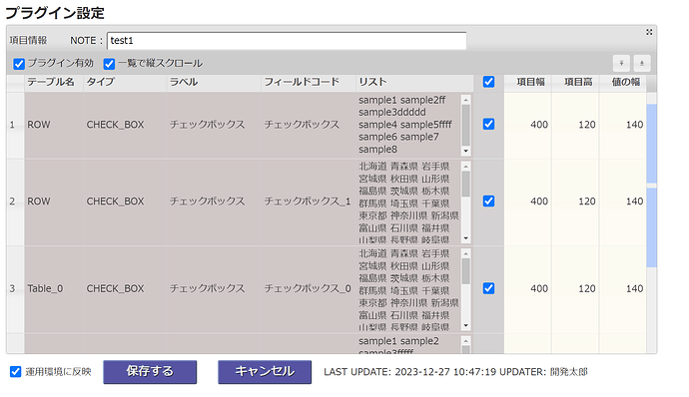Image resolution: width=689 pixels, height=397 pixels.
Task: Uncheck the checkbox for Table_0 row
Action: coord(488,288)
